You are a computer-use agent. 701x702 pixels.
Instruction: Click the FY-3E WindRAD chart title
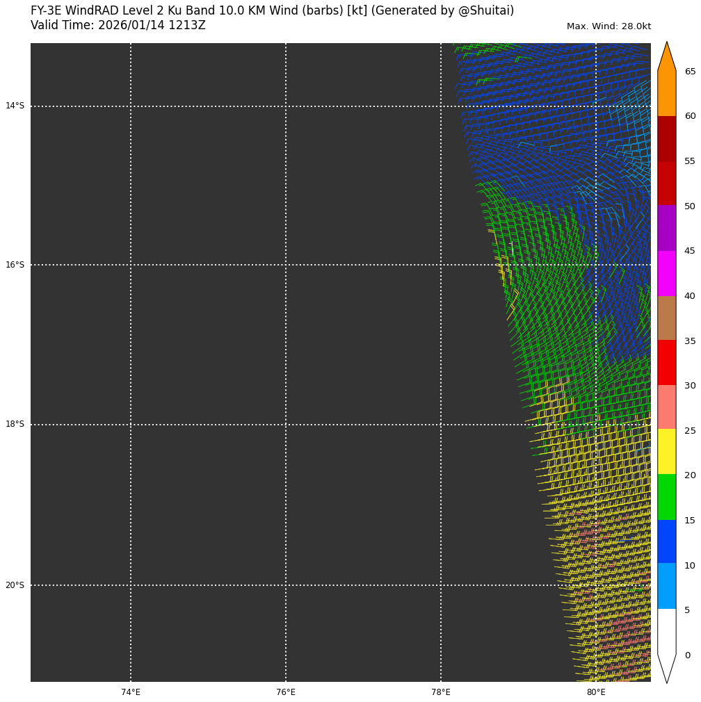(x=272, y=11)
